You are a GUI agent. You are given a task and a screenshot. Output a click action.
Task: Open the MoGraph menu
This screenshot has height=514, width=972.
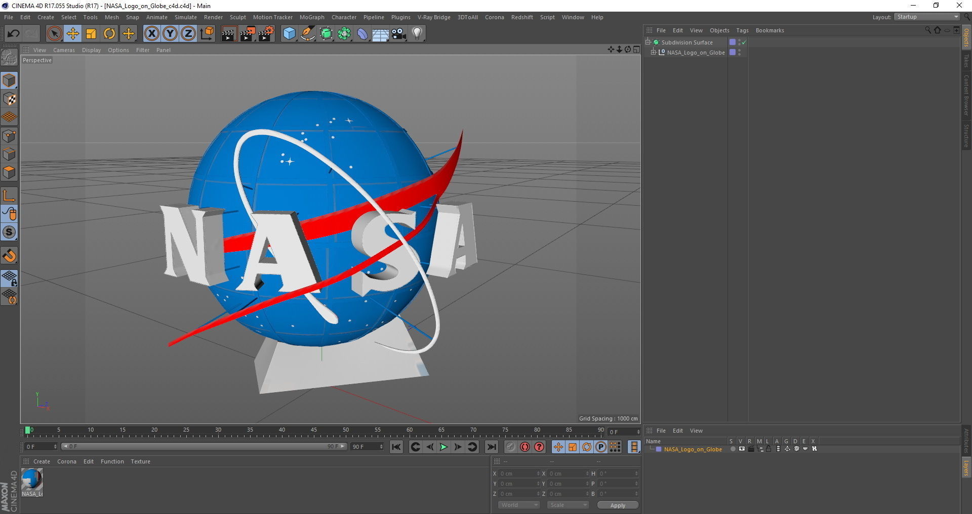(x=312, y=17)
